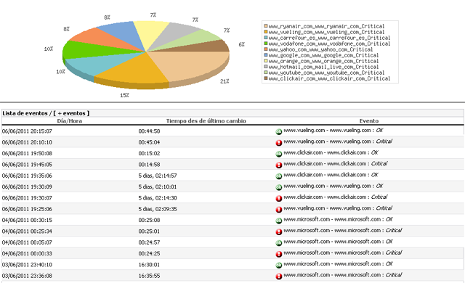Click vueling OK event text at 19:30:09
465x283 pixels.
pyautogui.click(x=333, y=186)
